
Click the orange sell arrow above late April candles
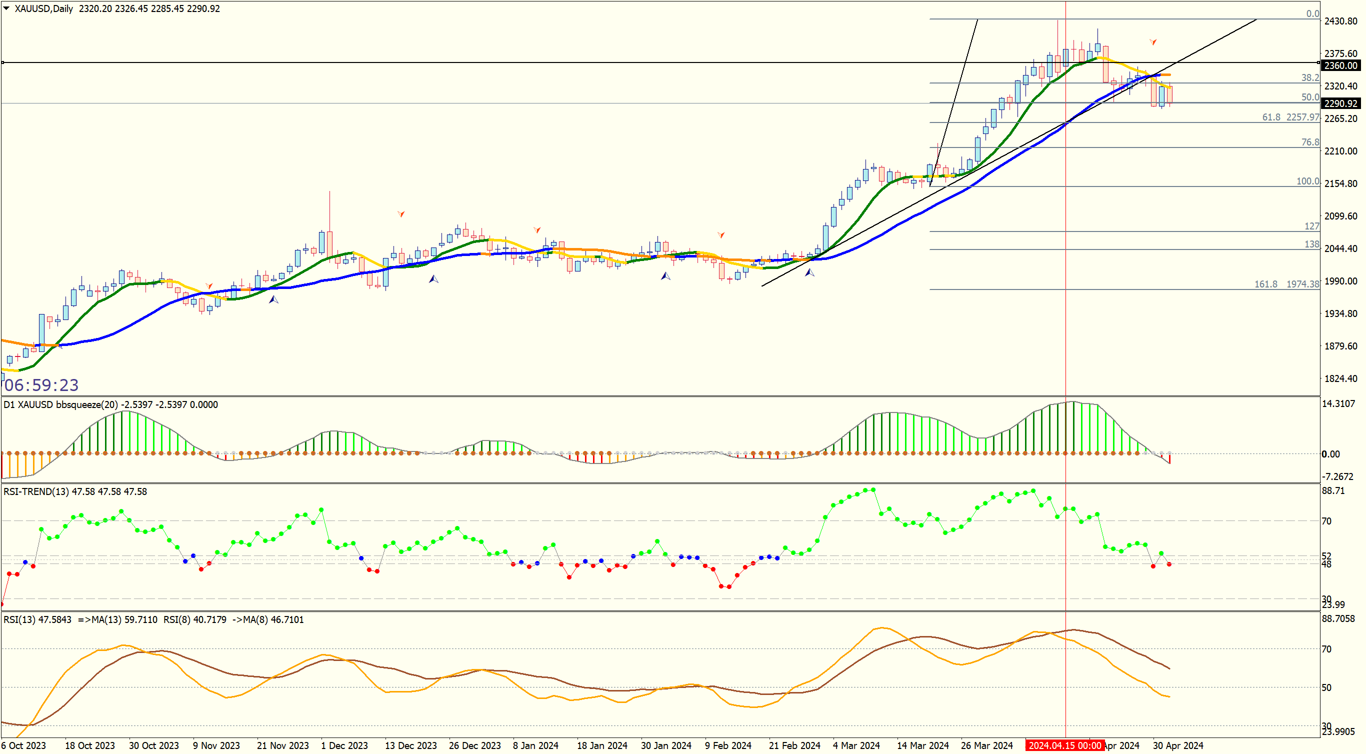pyautogui.click(x=1153, y=41)
